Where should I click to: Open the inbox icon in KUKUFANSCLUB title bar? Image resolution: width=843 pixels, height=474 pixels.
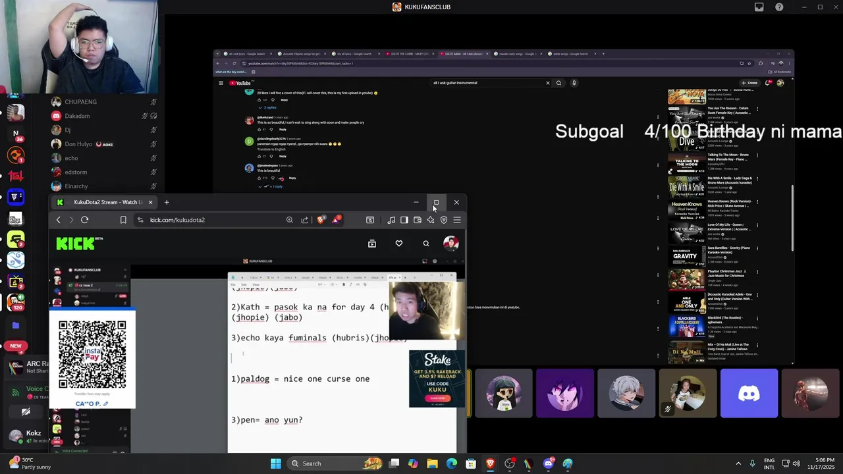759,7
